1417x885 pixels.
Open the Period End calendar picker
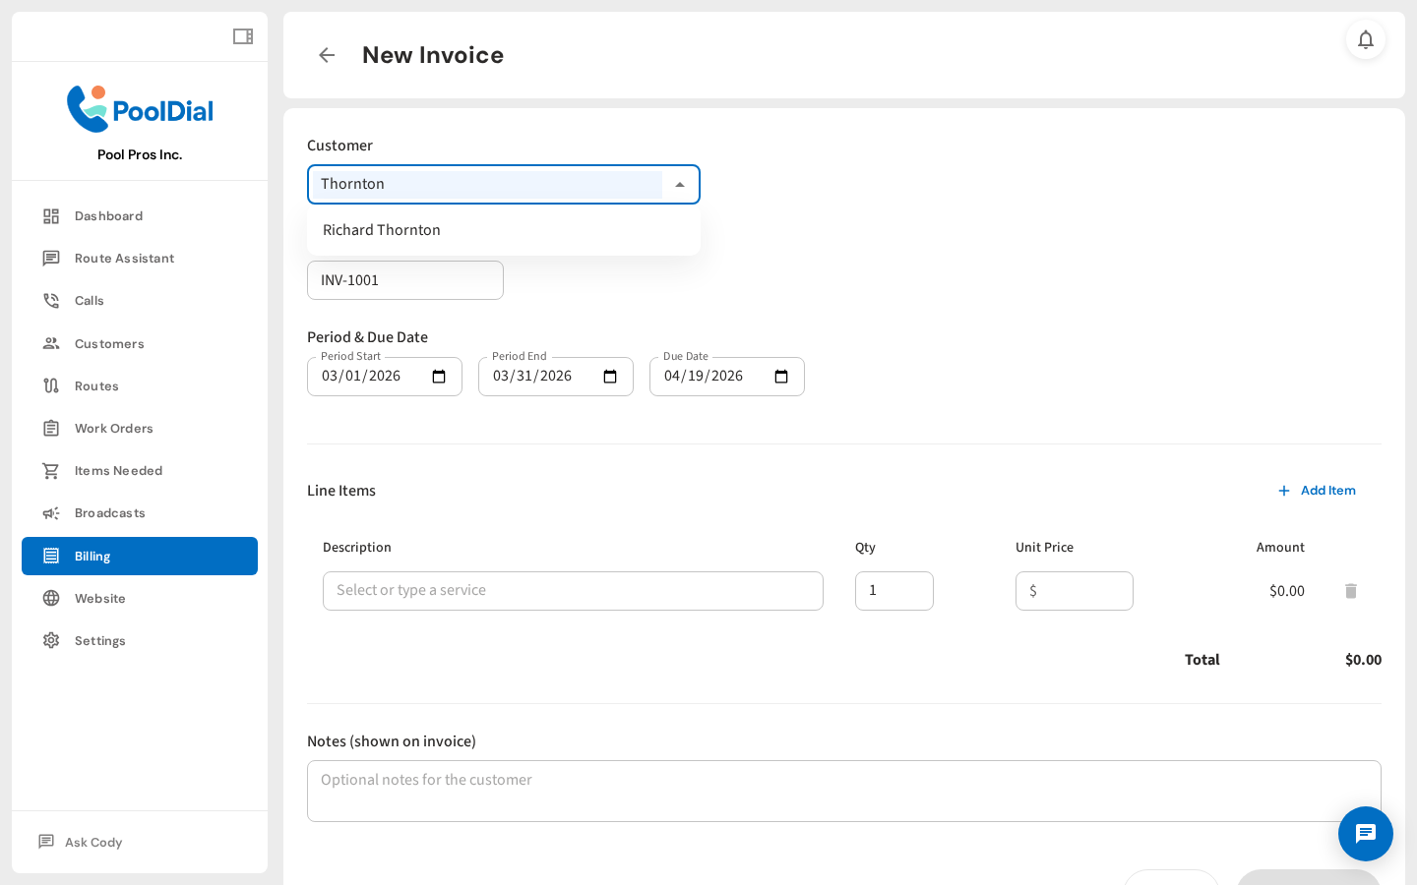coord(610,377)
